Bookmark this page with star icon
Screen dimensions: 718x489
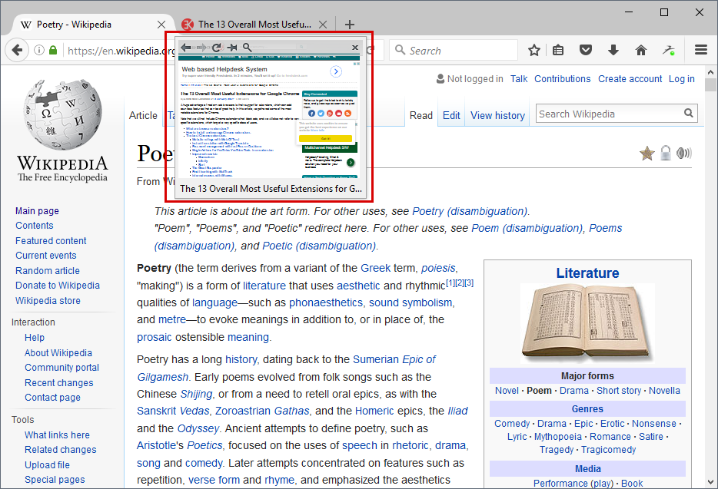534,51
